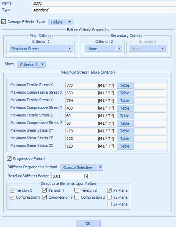Click the Name field containing 3d01
This screenshot has height=227, width=176.
click(104, 3)
